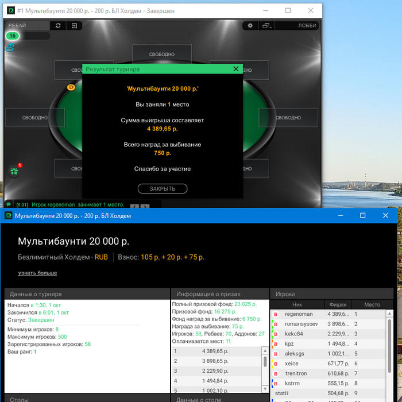Select prize row 4 showing 1 494,84 р.
This screenshot has height=402, width=402.
point(217,381)
